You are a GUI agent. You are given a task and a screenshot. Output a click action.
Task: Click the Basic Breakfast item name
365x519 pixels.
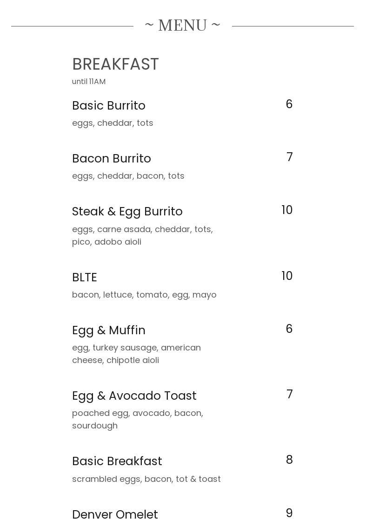point(117,461)
